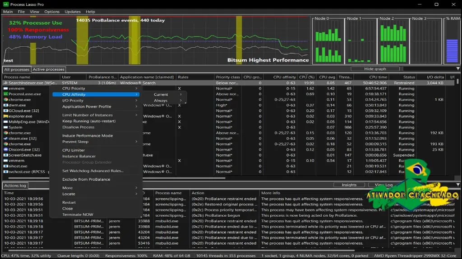Viewport: 462px width, 259px height.
Task: Click the Discord.exe process icon
Action: click(5, 149)
